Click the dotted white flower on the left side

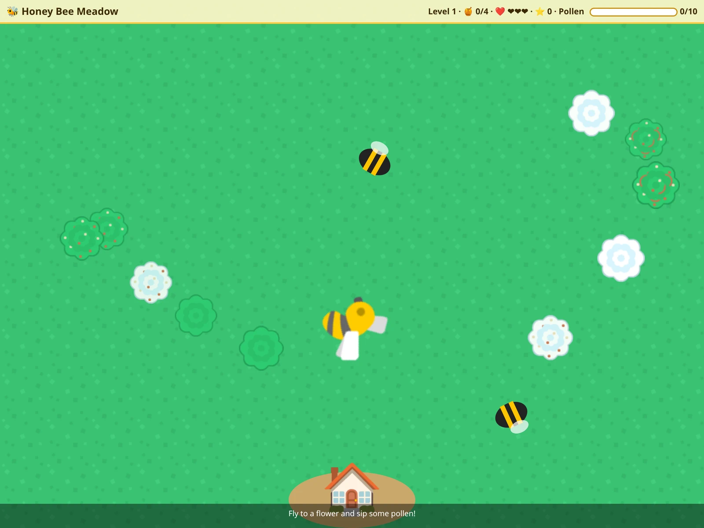coord(151,282)
